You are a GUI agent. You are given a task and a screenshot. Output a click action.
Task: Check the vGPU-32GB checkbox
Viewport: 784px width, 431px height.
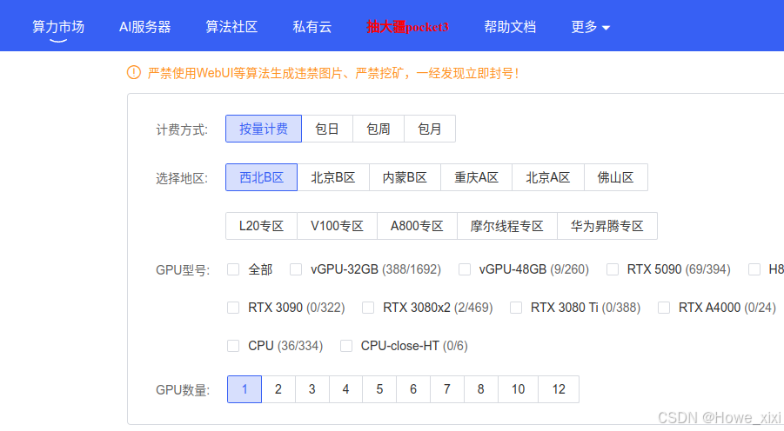click(296, 269)
